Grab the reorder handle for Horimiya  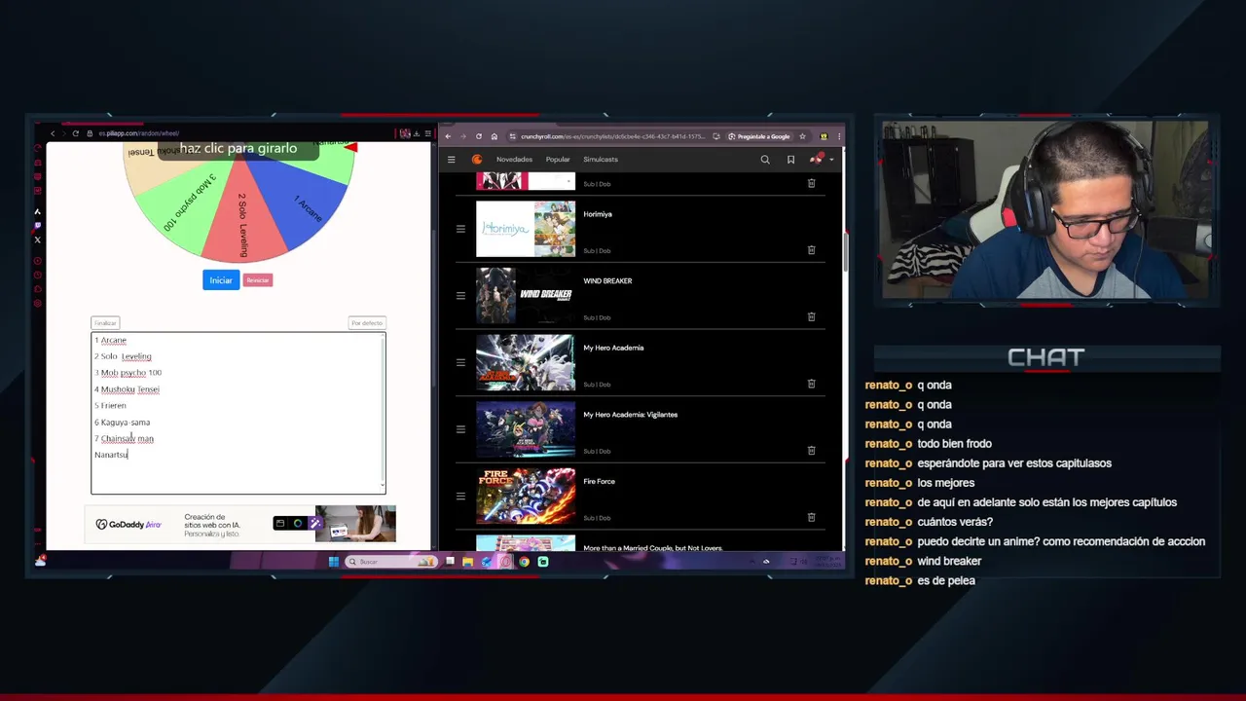(460, 229)
